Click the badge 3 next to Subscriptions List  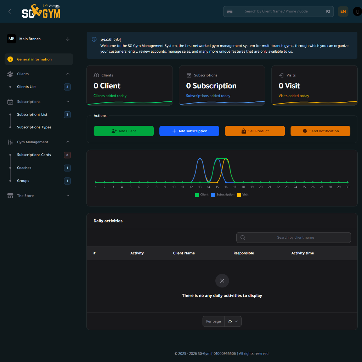point(67,115)
